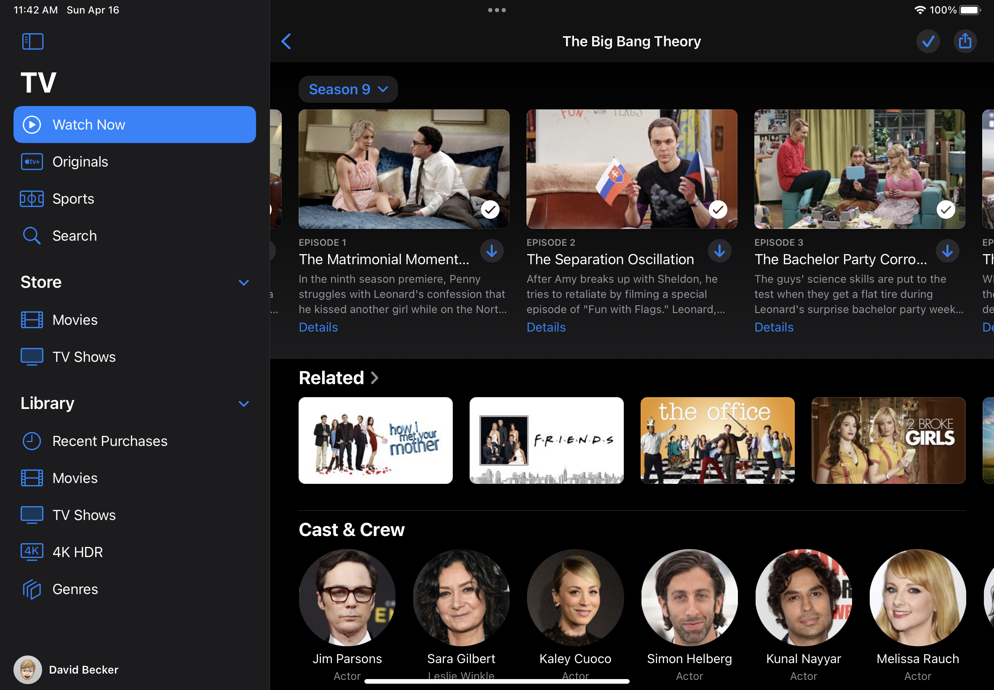994x690 pixels.
Task: Toggle the sidebar panel icon
Action: pyautogui.click(x=33, y=42)
